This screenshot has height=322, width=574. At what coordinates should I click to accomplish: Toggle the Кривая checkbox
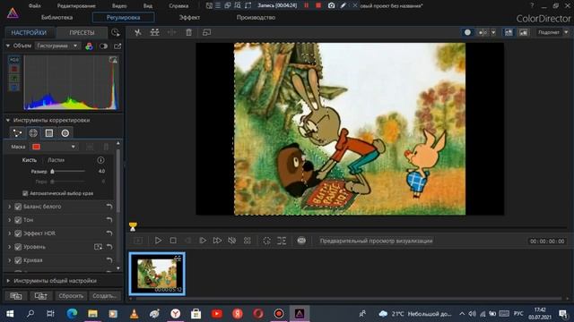(18, 260)
